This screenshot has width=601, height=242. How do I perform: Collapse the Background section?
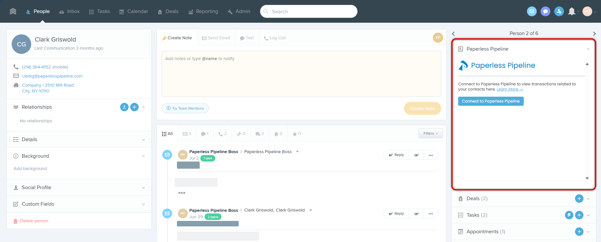coord(144,156)
